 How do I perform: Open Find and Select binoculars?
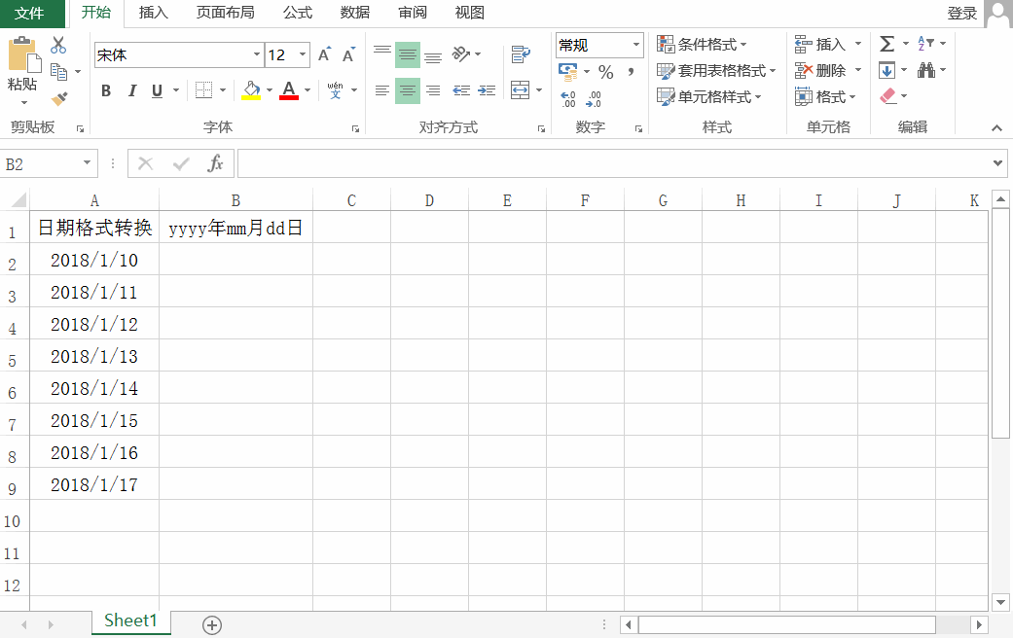click(926, 70)
